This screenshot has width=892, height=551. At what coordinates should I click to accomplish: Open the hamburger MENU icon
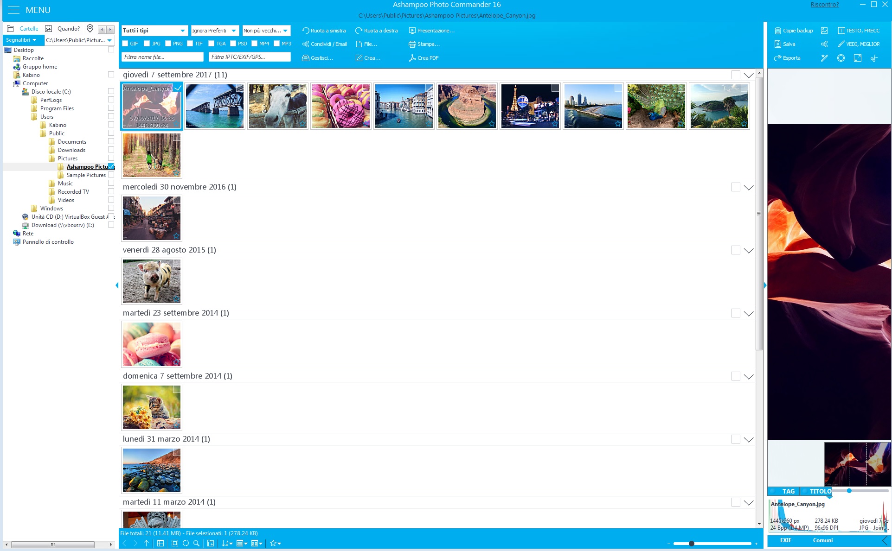click(x=14, y=10)
